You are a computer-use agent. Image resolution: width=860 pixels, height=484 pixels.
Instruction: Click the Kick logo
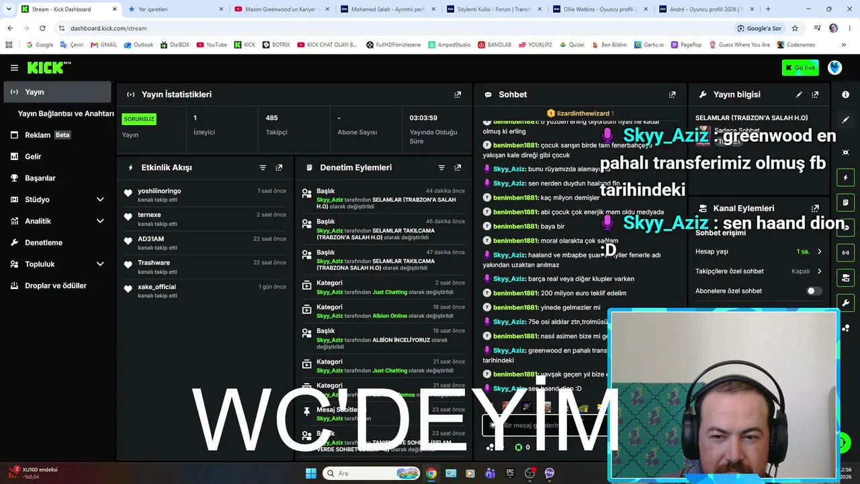tap(48, 67)
